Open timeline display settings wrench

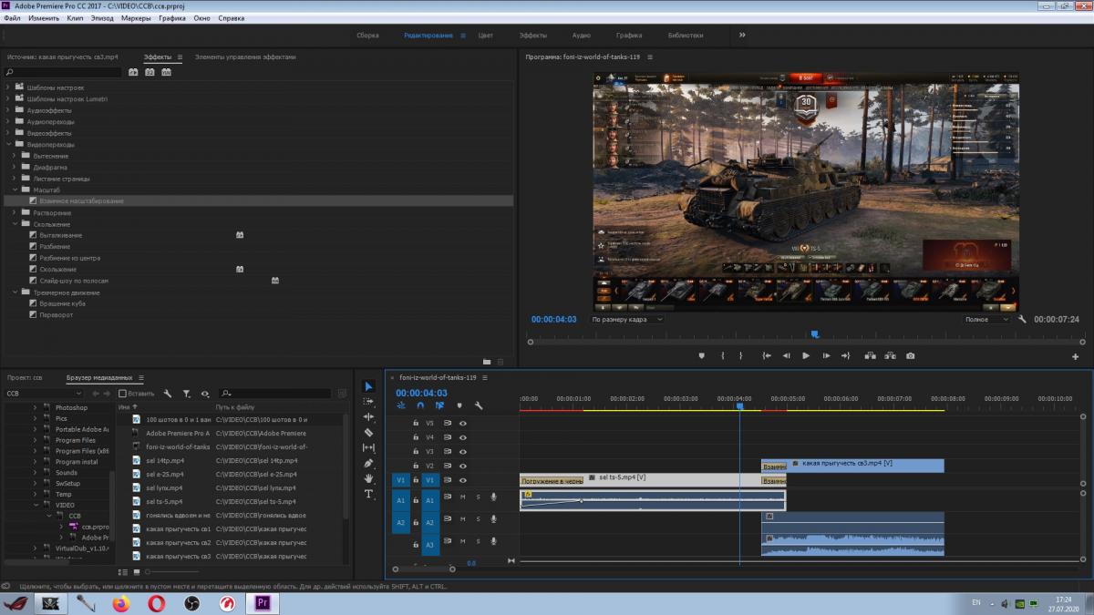pos(479,405)
